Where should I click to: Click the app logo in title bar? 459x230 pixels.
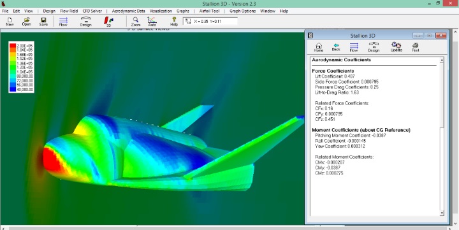(4, 4)
